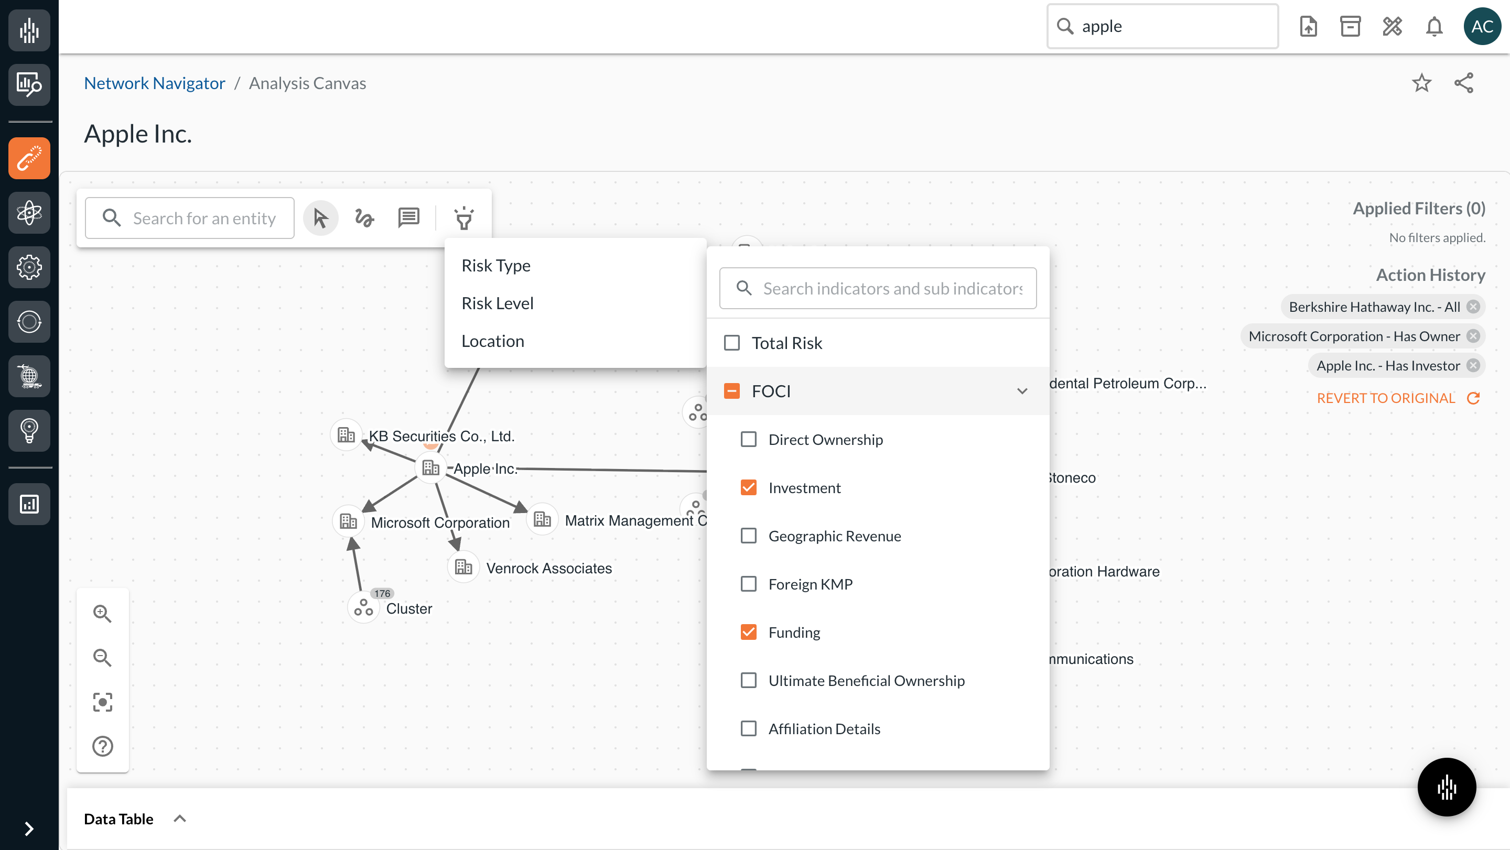Focus the Search for an entity field
Screen dimensions: 1510x850
pyautogui.click(x=190, y=218)
